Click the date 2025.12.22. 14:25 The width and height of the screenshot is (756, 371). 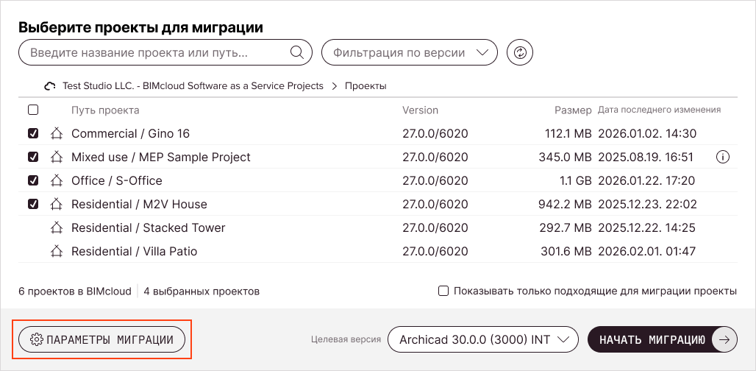coord(646,227)
